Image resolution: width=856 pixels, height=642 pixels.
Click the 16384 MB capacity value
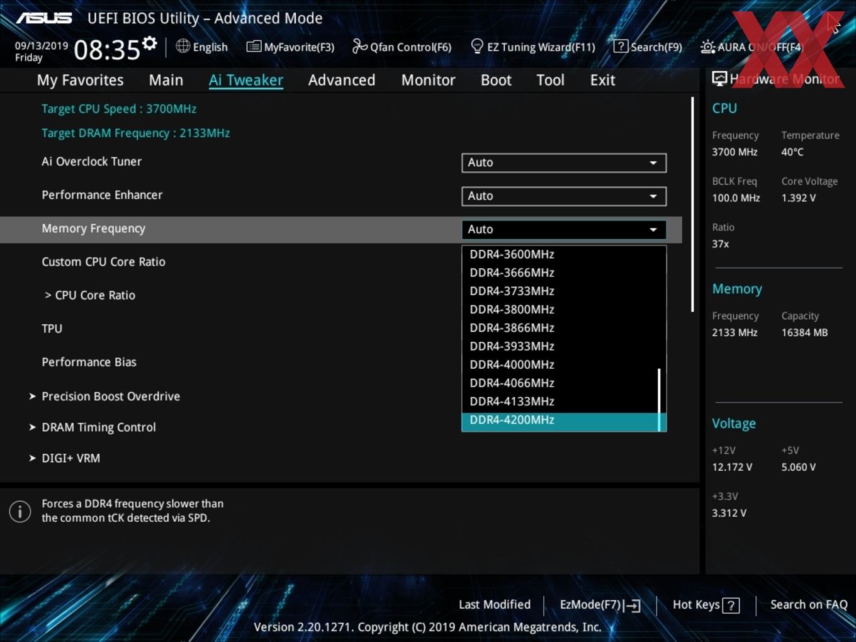coord(804,332)
